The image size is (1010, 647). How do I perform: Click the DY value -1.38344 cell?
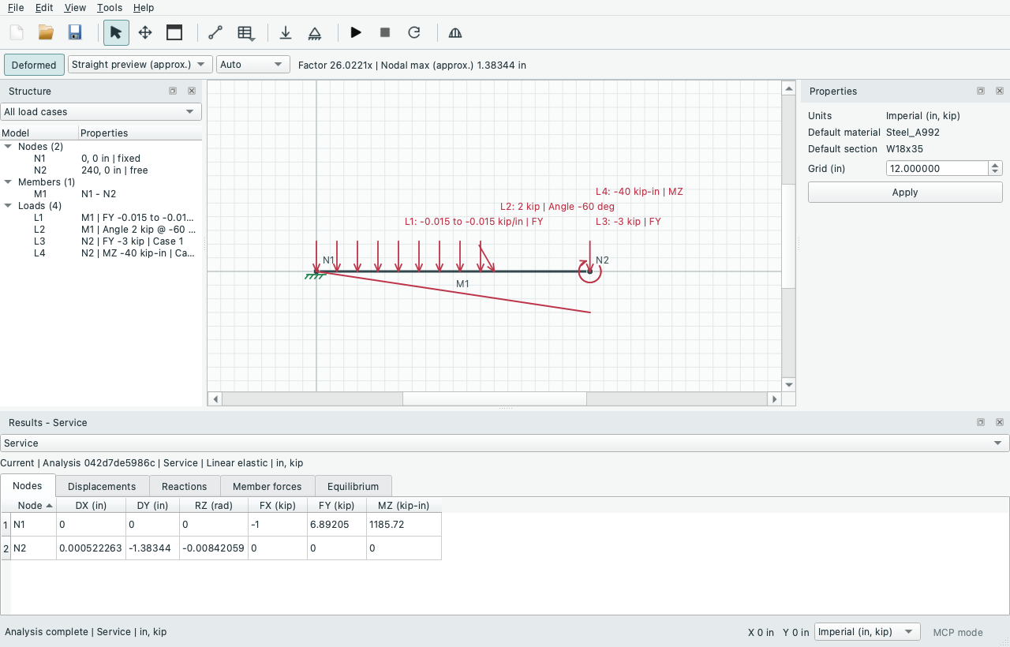(x=153, y=548)
